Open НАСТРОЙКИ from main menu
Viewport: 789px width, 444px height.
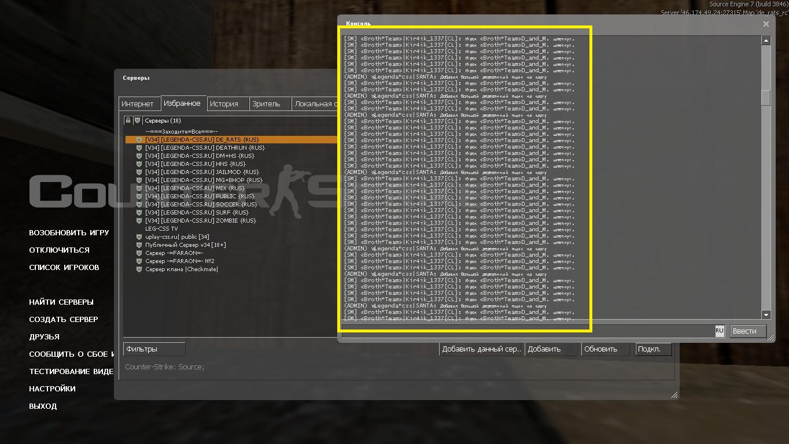52,388
